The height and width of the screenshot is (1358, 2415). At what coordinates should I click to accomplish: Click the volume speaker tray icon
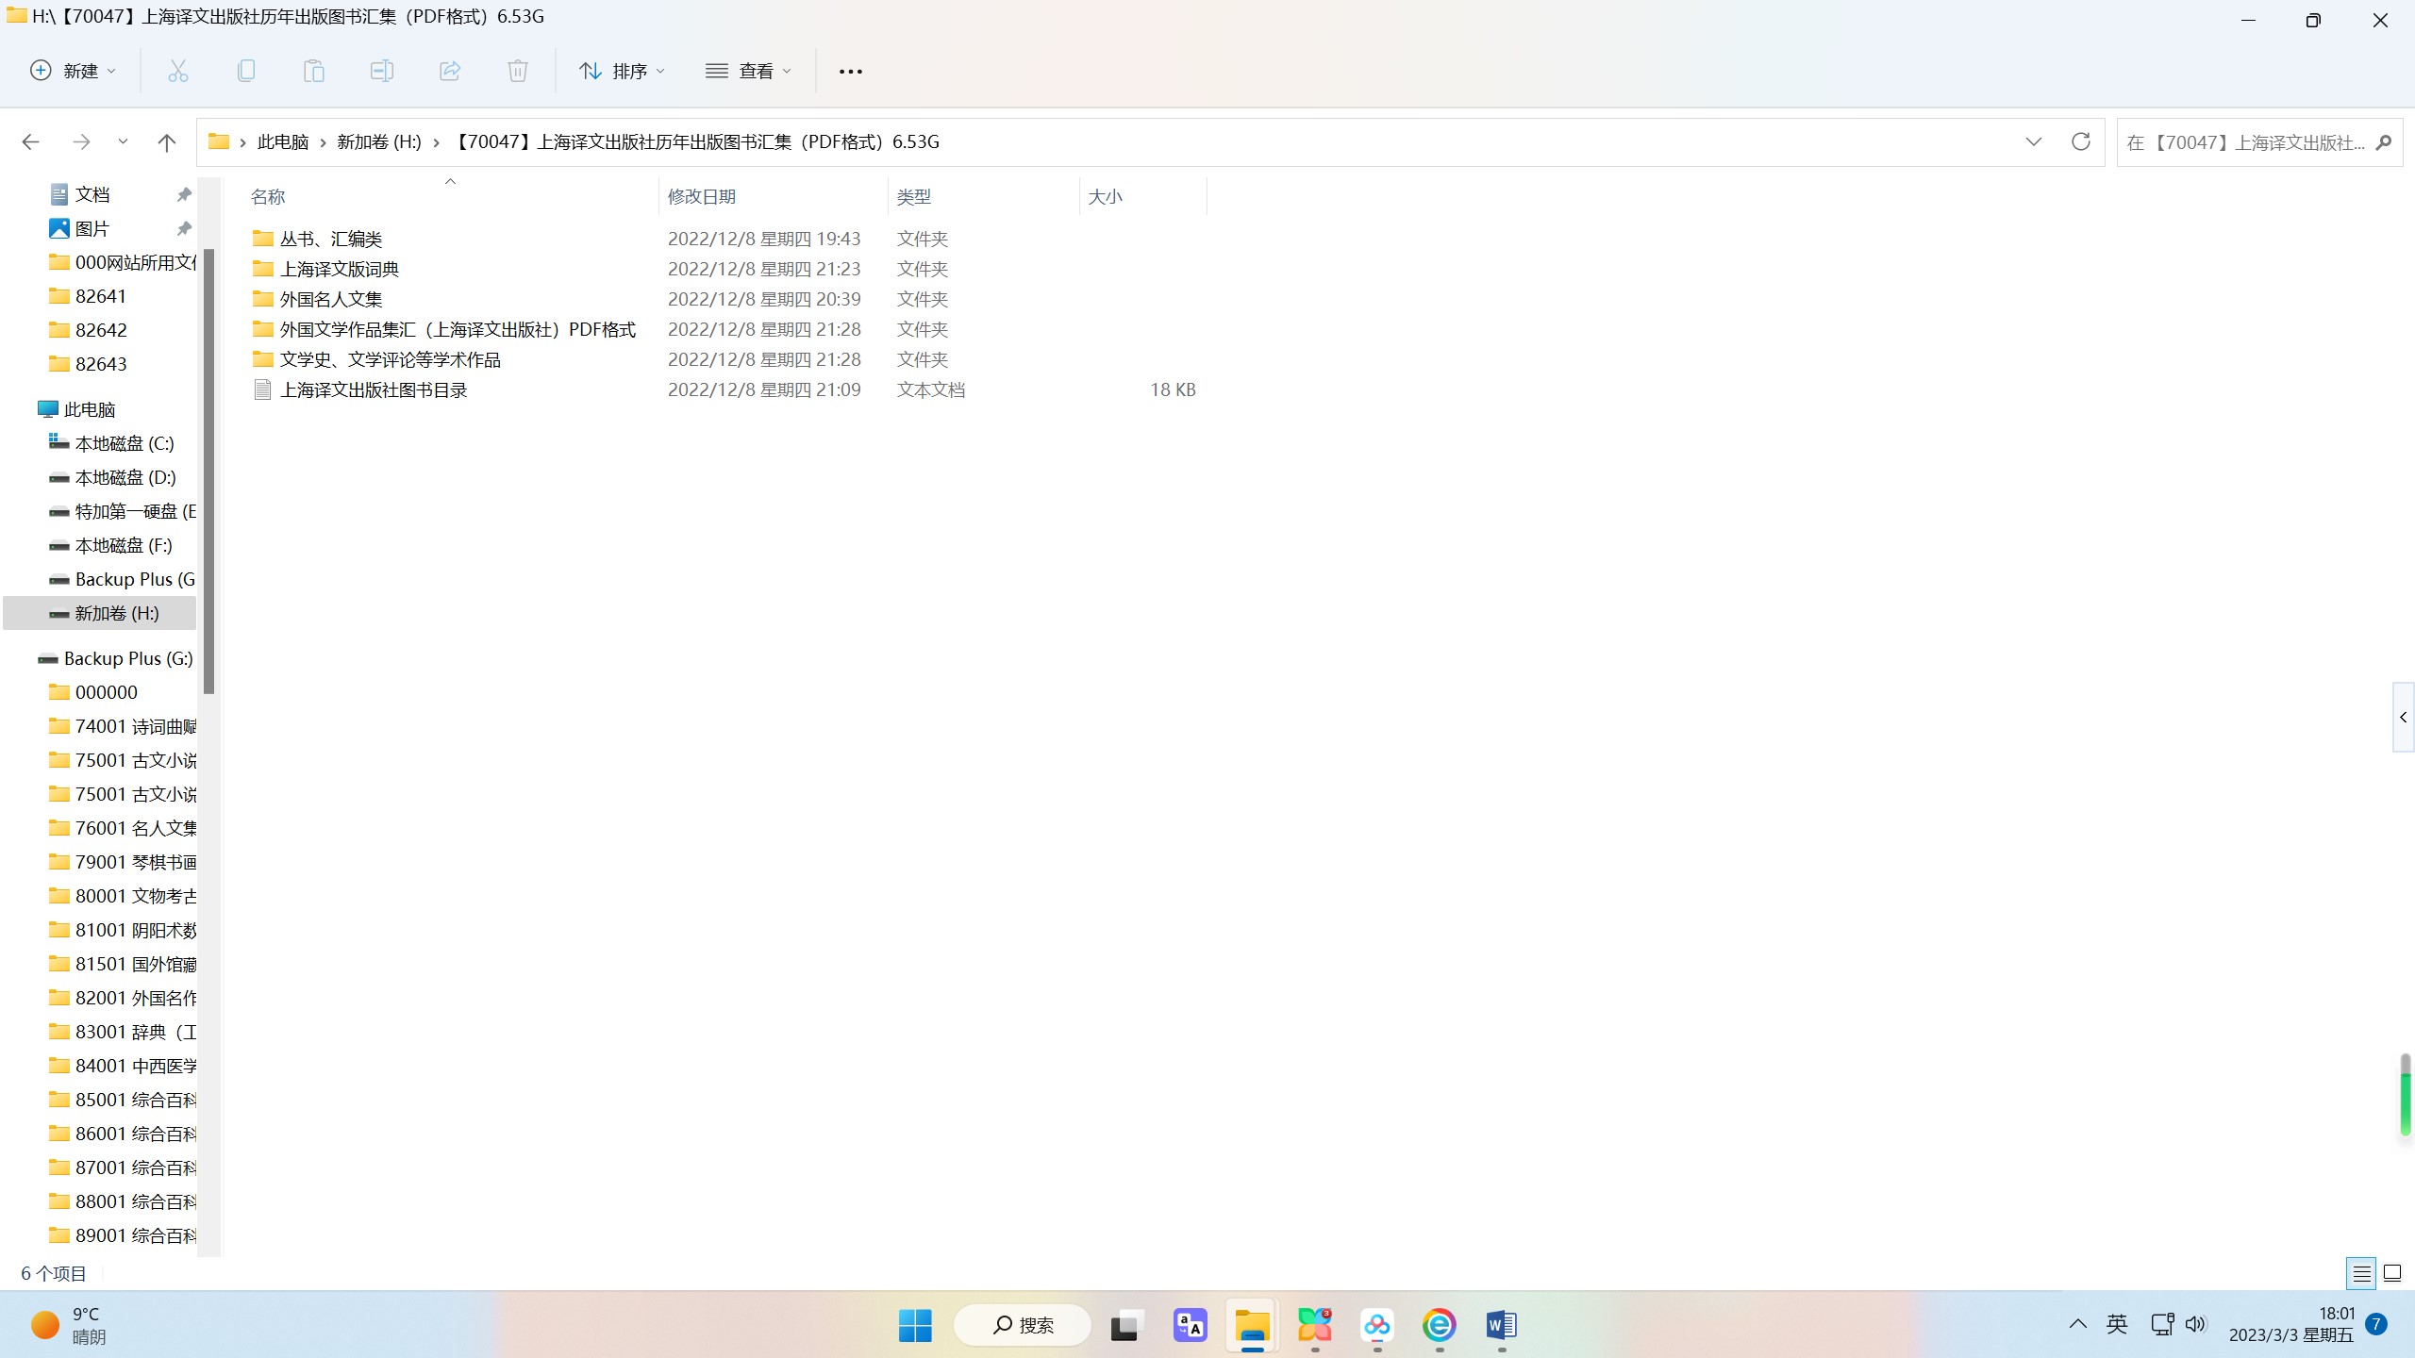[2196, 1324]
